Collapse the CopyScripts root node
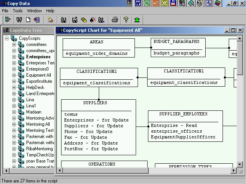The width and height of the screenshot is (246, 184). (x=7, y=38)
